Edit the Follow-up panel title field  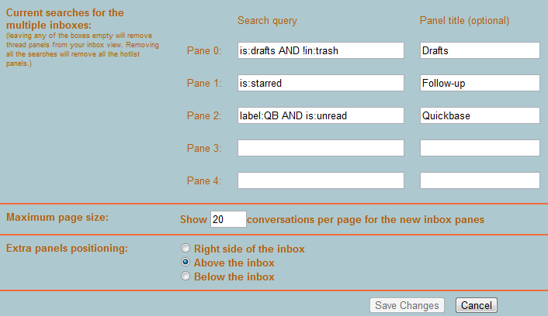tap(479, 83)
